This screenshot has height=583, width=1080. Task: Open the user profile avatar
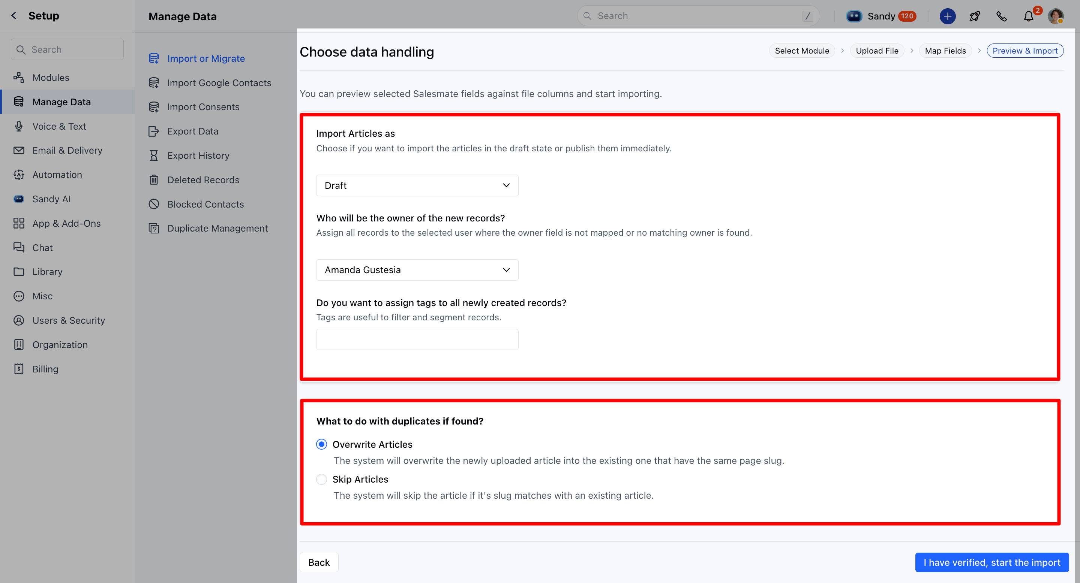click(x=1055, y=16)
